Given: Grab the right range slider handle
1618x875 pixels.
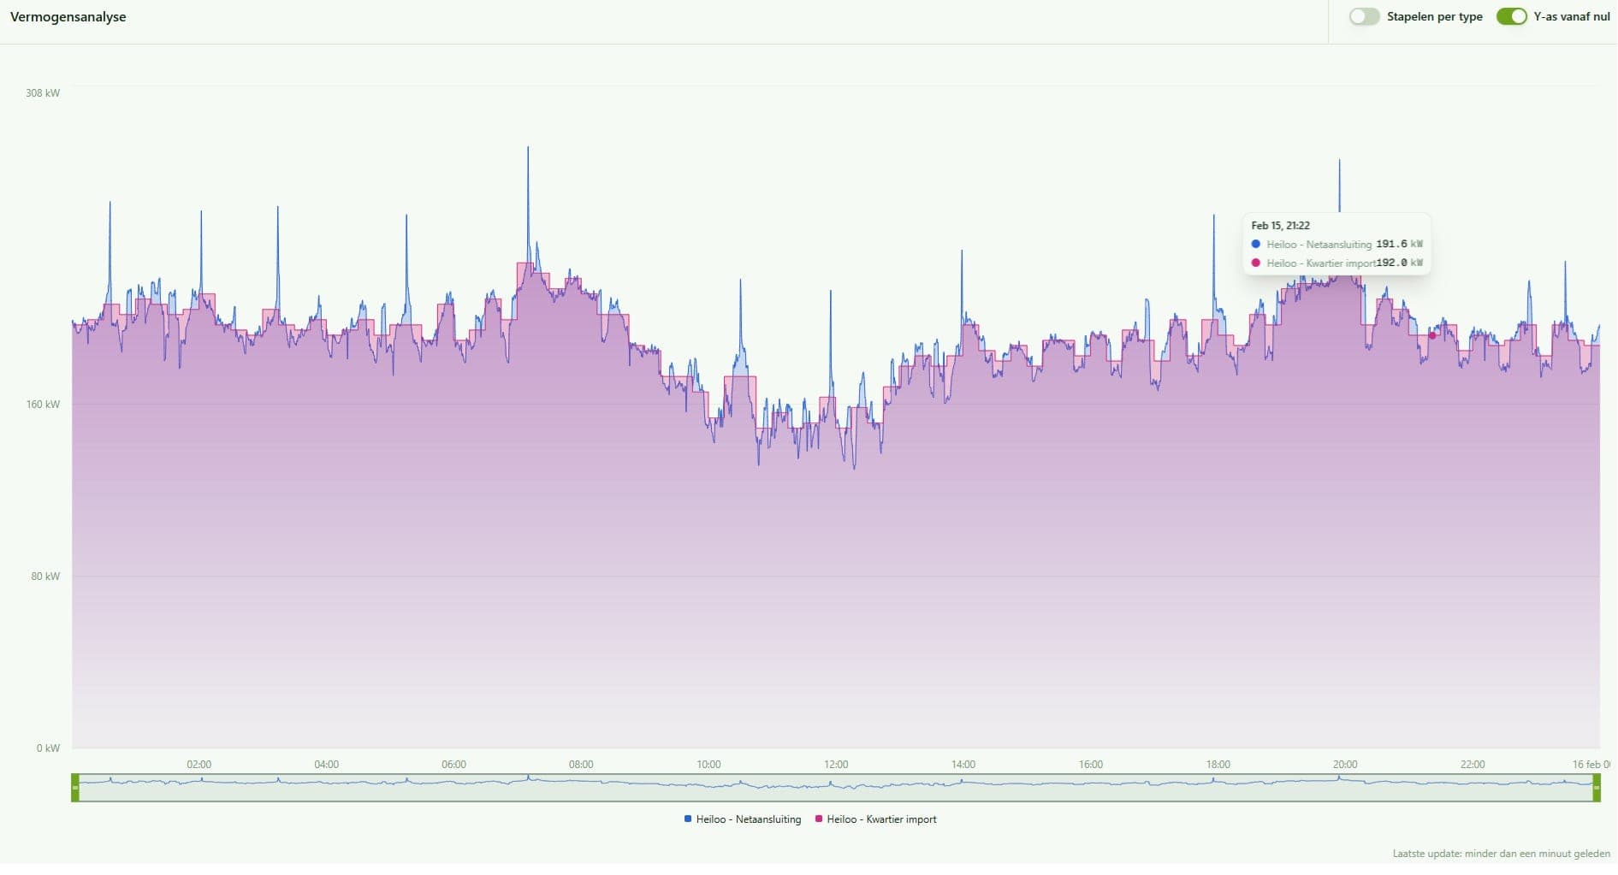Looking at the screenshot, I should point(1597,788).
